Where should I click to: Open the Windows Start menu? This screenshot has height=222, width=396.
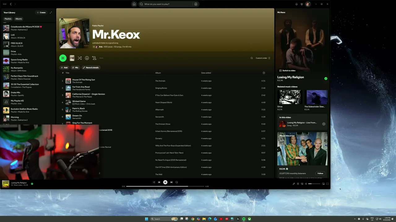[x=147, y=219]
